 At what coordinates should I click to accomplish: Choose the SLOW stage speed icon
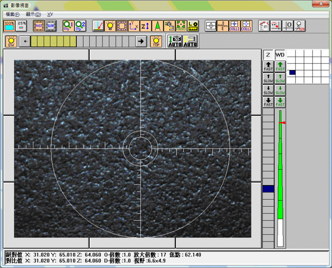pos(51,26)
